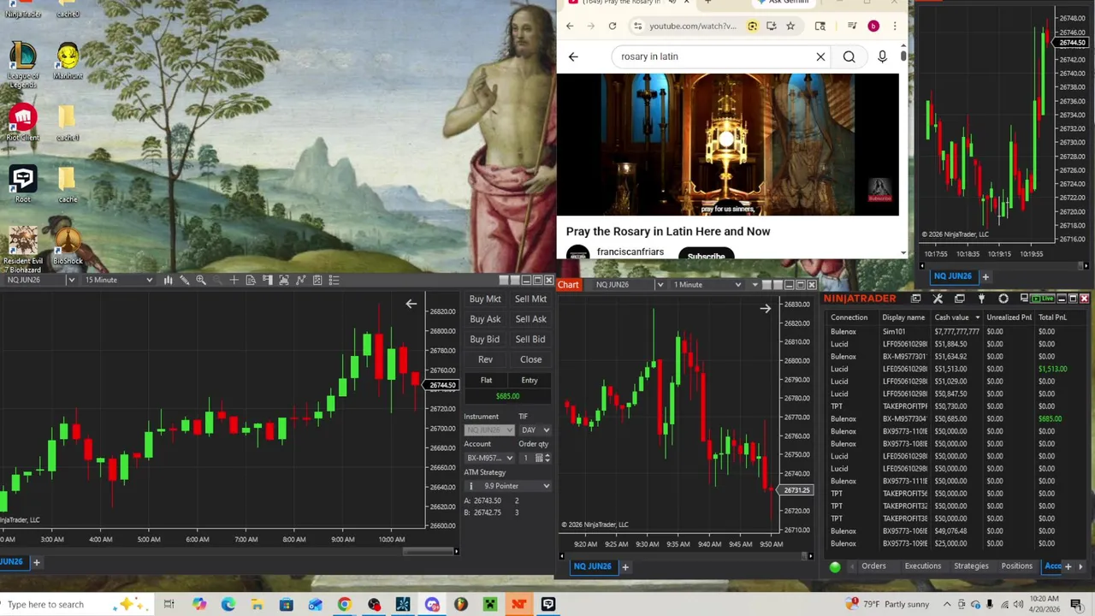Open NinjaTrader connections plug icon

click(981, 299)
